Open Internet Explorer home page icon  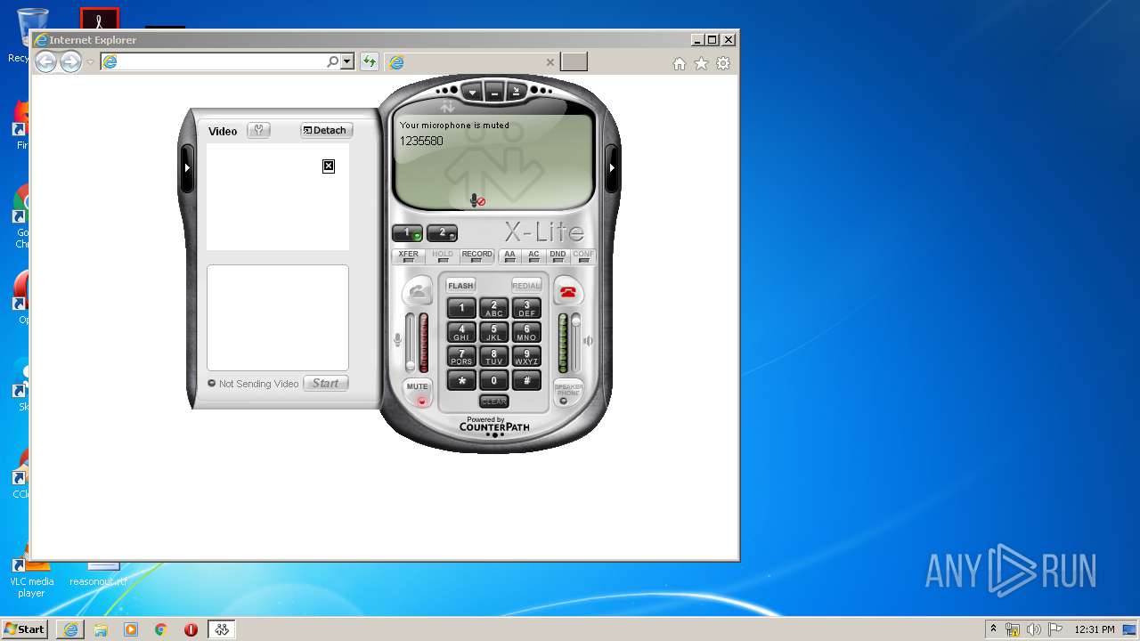point(680,63)
